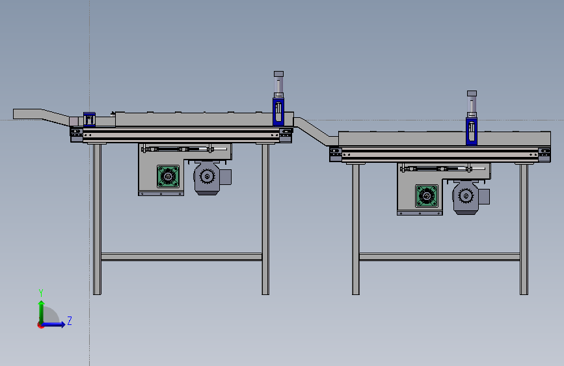Screen dimensions: 564x366
Task: Select the horizontal crossbar of the right stand
Action: click(x=440, y=257)
